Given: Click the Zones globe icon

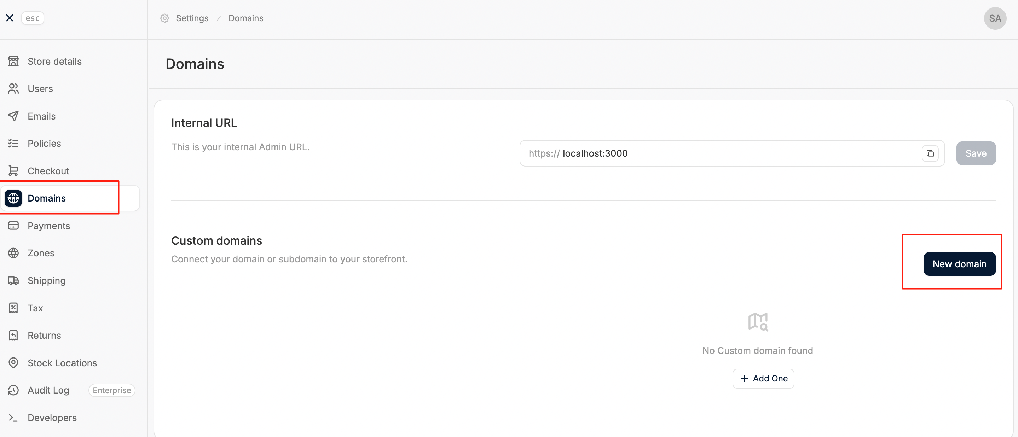Looking at the screenshot, I should tap(13, 253).
